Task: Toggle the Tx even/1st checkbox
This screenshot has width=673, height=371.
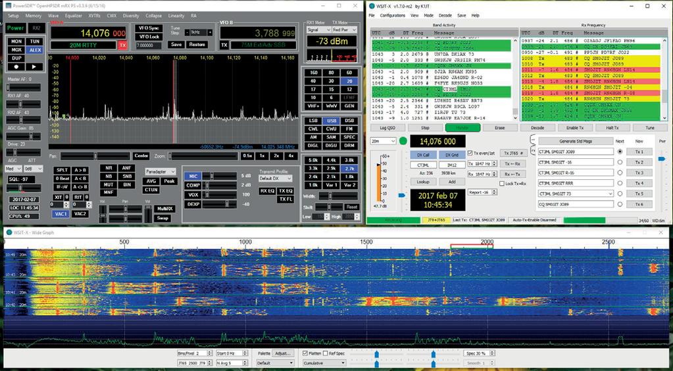Action: pos(470,153)
